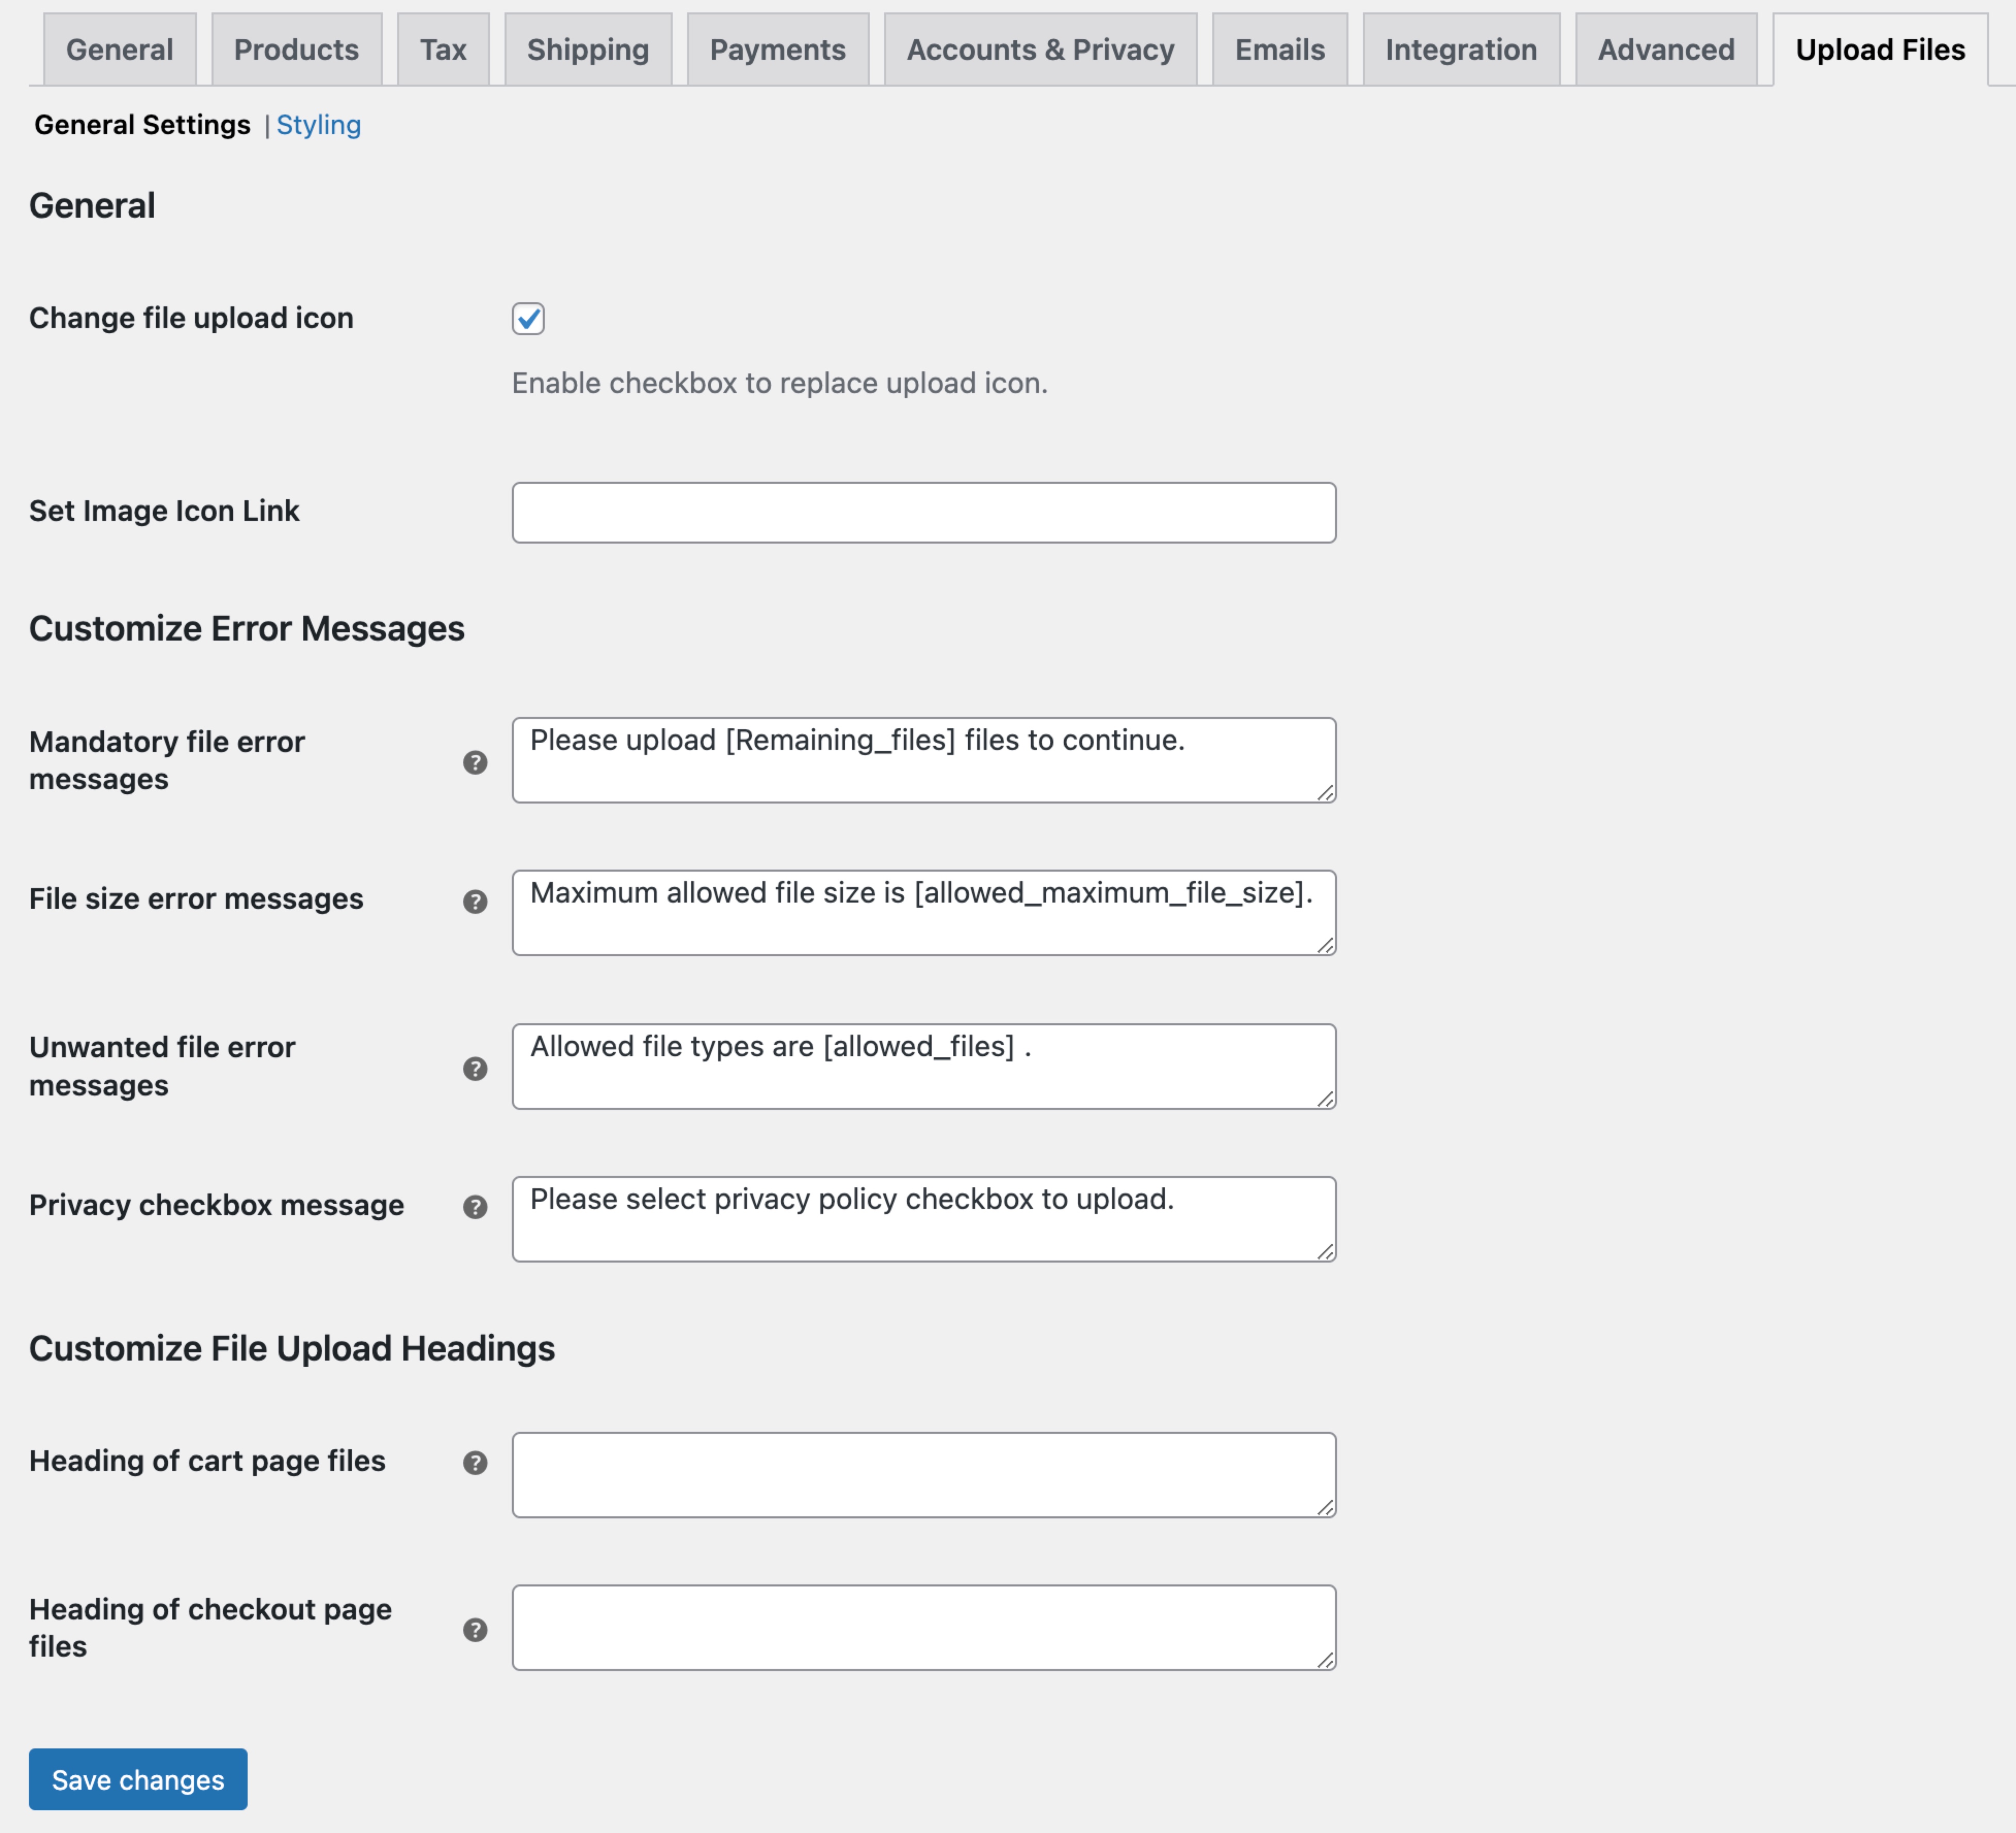This screenshot has width=2016, height=1833.
Task: Open the Styling settings link
Action: point(319,124)
